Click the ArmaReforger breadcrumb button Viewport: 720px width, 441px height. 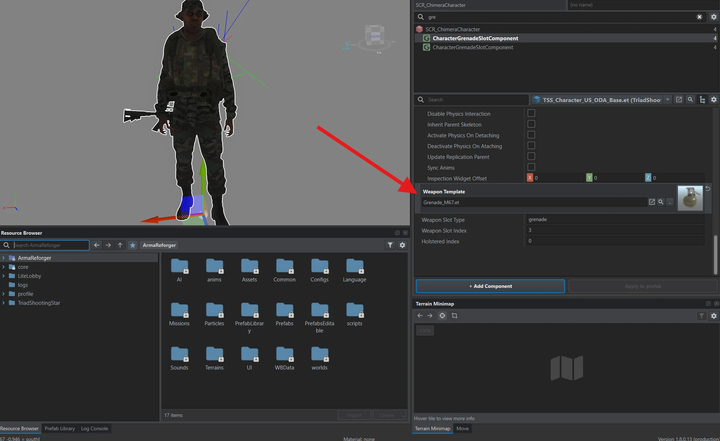[x=159, y=245]
